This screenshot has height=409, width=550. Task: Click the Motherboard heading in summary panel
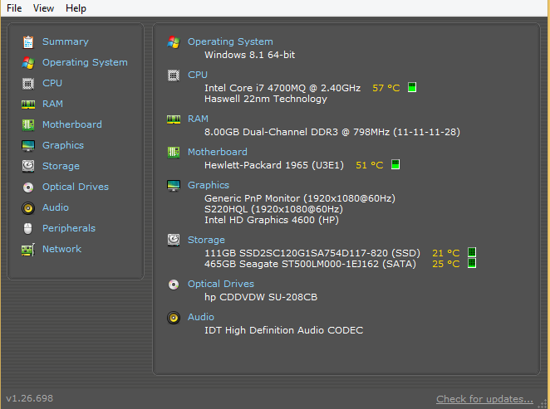tap(217, 152)
